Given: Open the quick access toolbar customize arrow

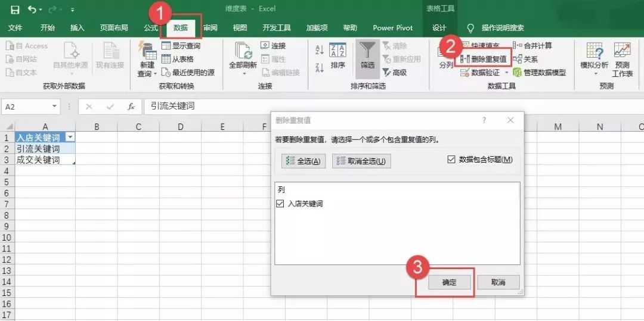Looking at the screenshot, I should pos(73,10).
